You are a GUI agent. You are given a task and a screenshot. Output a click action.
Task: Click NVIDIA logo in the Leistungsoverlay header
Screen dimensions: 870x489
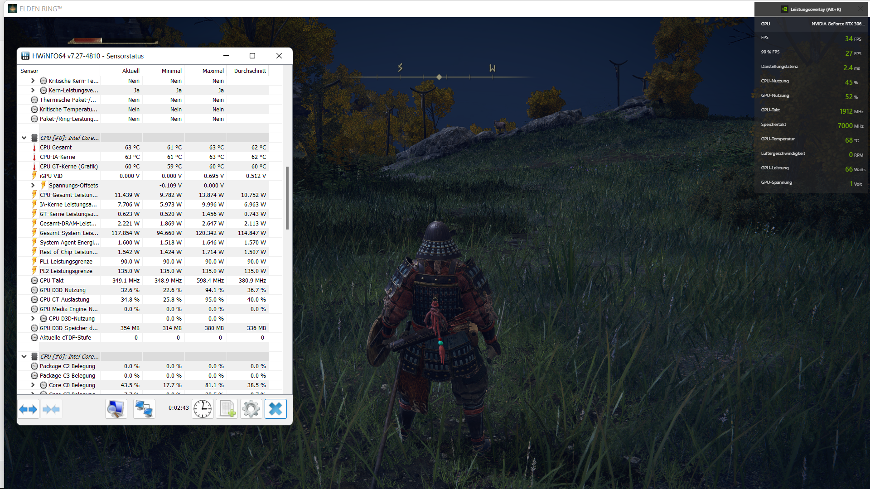tap(784, 9)
